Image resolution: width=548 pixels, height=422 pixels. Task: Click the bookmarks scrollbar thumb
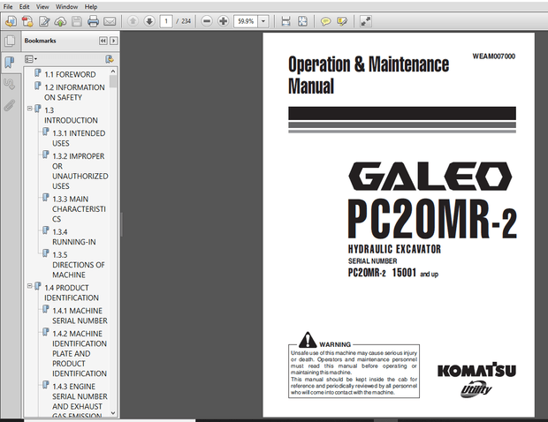pos(113,82)
